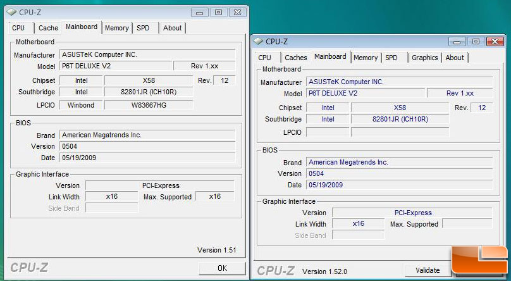The height and width of the screenshot is (281, 511).
Task: Click empty Max. Supported field in 1.52.0 window
Action: click(x=467, y=224)
